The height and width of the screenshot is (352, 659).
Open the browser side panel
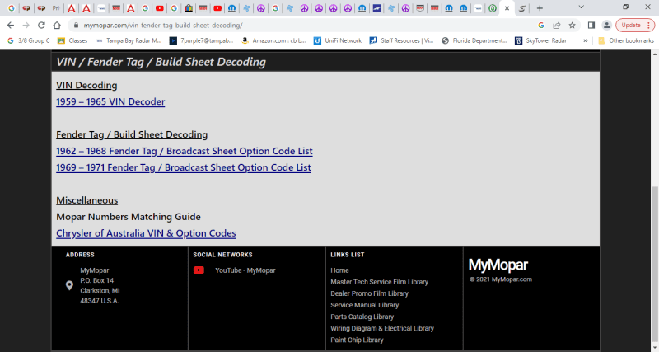click(591, 26)
